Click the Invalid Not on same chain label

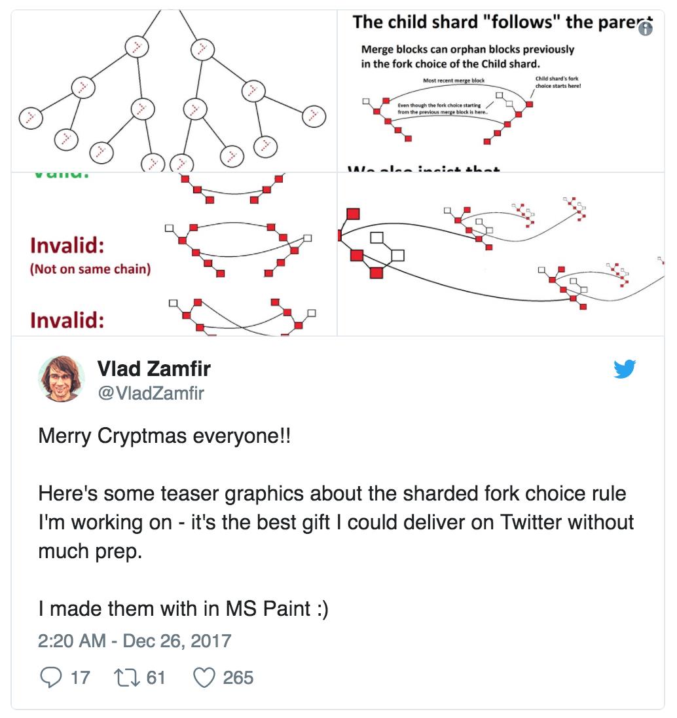tap(90, 255)
